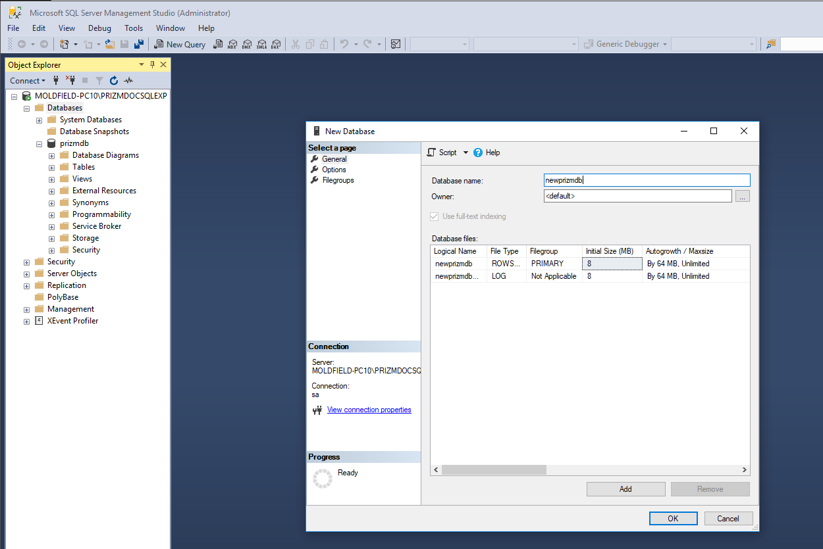
Task: Click the Database Engine Query icon
Action: point(219,44)
